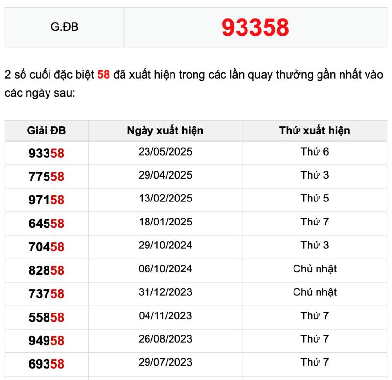Click the date 26/08/2023
Image resolution: width=392 pixels, height=380 pixels.
coord(165,339)
